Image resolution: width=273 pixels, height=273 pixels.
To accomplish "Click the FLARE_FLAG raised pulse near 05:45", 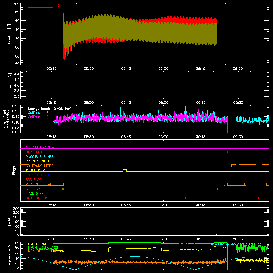I will click(125, 170).
